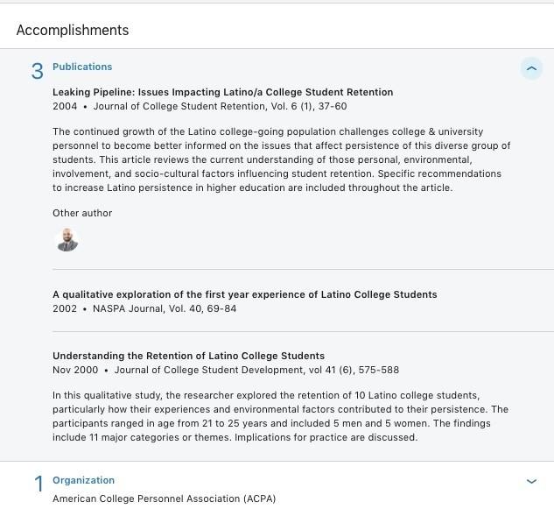Click the publications count number 3

pos(37,72)
